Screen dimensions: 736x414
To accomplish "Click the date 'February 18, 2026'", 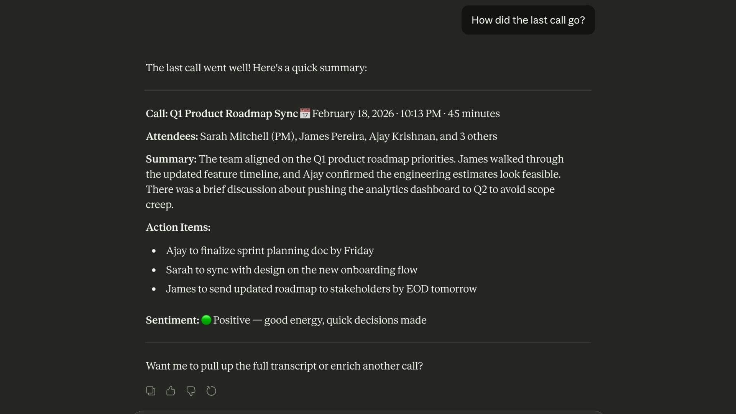I will tap(352, 113).
